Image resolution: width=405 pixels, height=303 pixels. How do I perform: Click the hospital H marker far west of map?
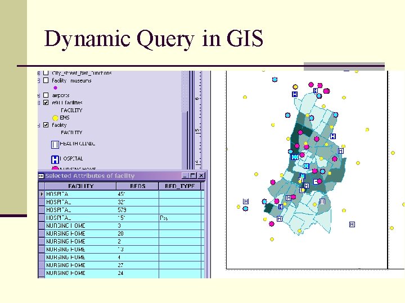246,201
